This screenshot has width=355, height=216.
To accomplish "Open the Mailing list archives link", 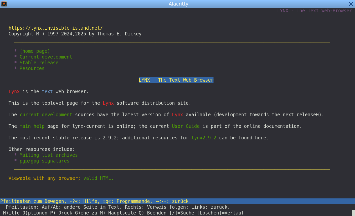I will (49, 155).
